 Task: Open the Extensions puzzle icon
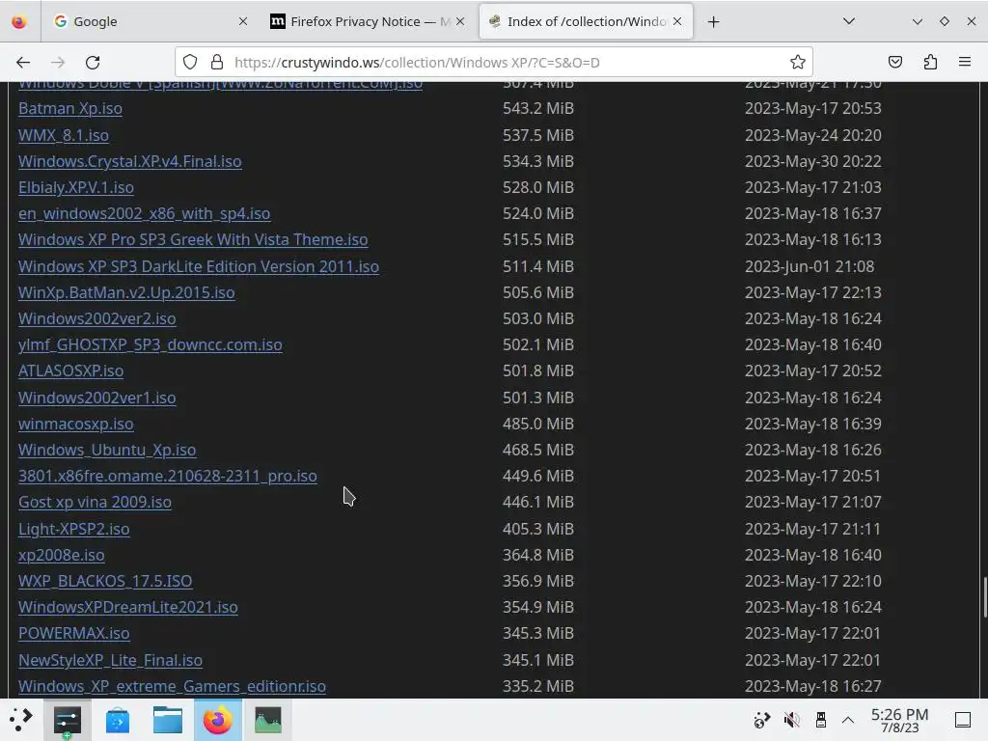point(930,62)
